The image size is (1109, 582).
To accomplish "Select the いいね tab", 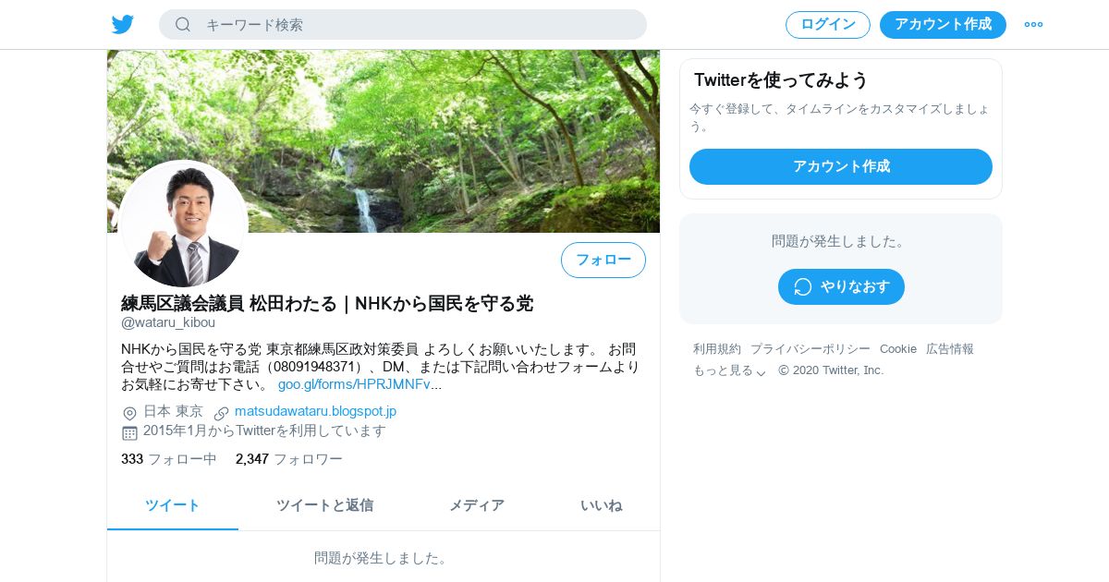I will coord(601,505).
